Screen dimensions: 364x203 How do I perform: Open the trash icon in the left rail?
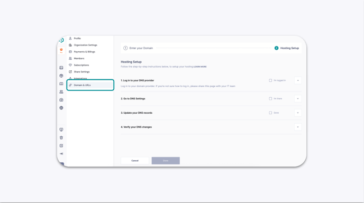(61, 138)
